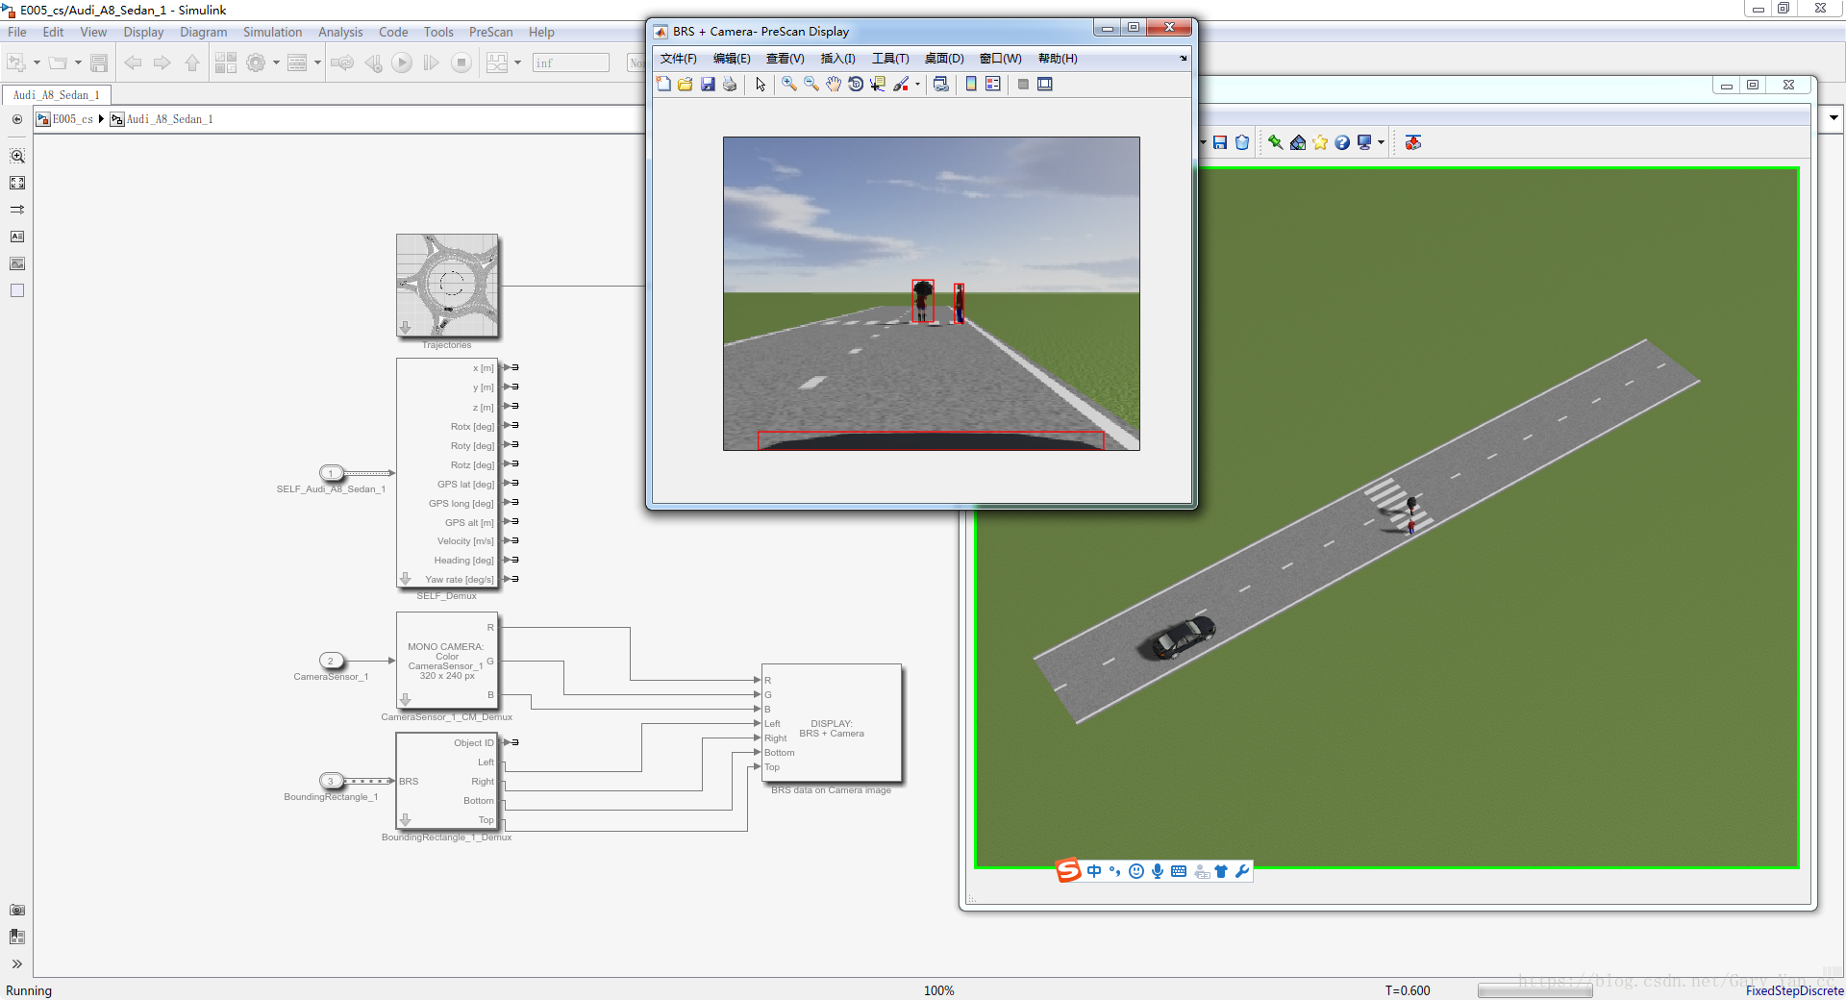The image size is (1846, 1000).
Task: Click the FixedStepDiscrete solver link
Action: (x=1794, y=990)
